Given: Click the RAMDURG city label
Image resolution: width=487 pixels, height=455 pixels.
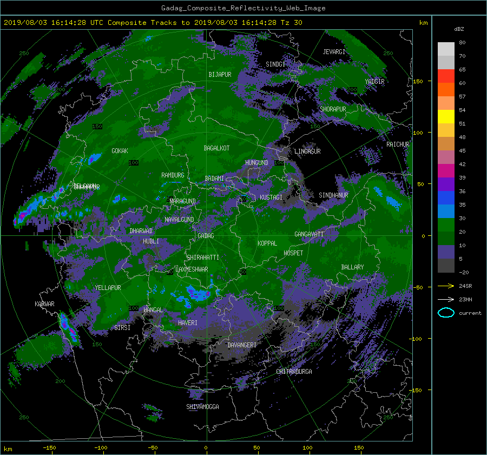Looking at the screenshot, I should click(173, 175).
